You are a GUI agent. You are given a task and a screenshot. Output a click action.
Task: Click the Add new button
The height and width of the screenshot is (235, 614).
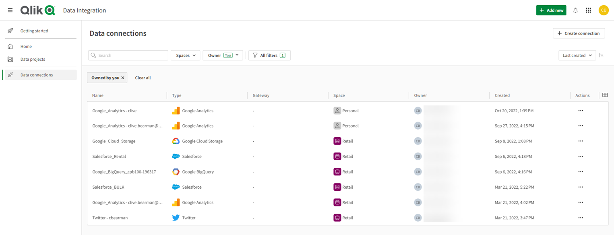(551, 10)
